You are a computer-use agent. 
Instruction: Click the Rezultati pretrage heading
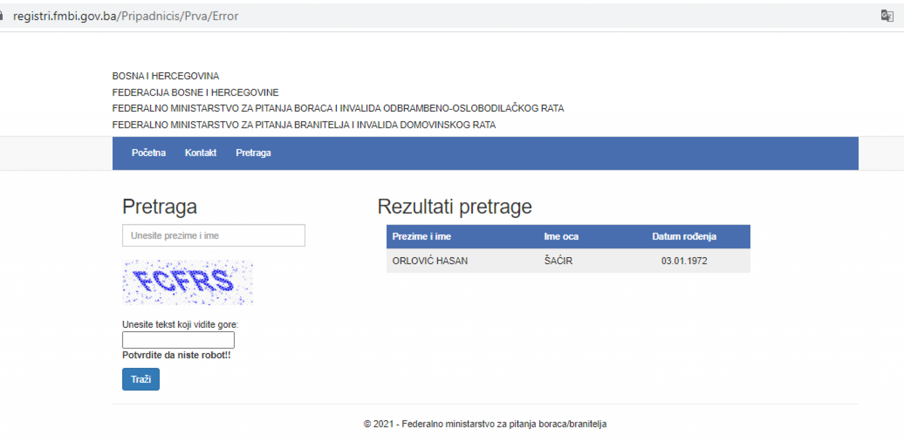pos(454,206)
